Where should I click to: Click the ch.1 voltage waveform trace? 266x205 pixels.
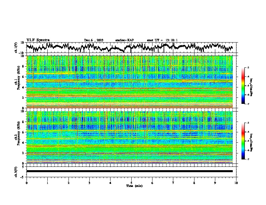(129, 47)
